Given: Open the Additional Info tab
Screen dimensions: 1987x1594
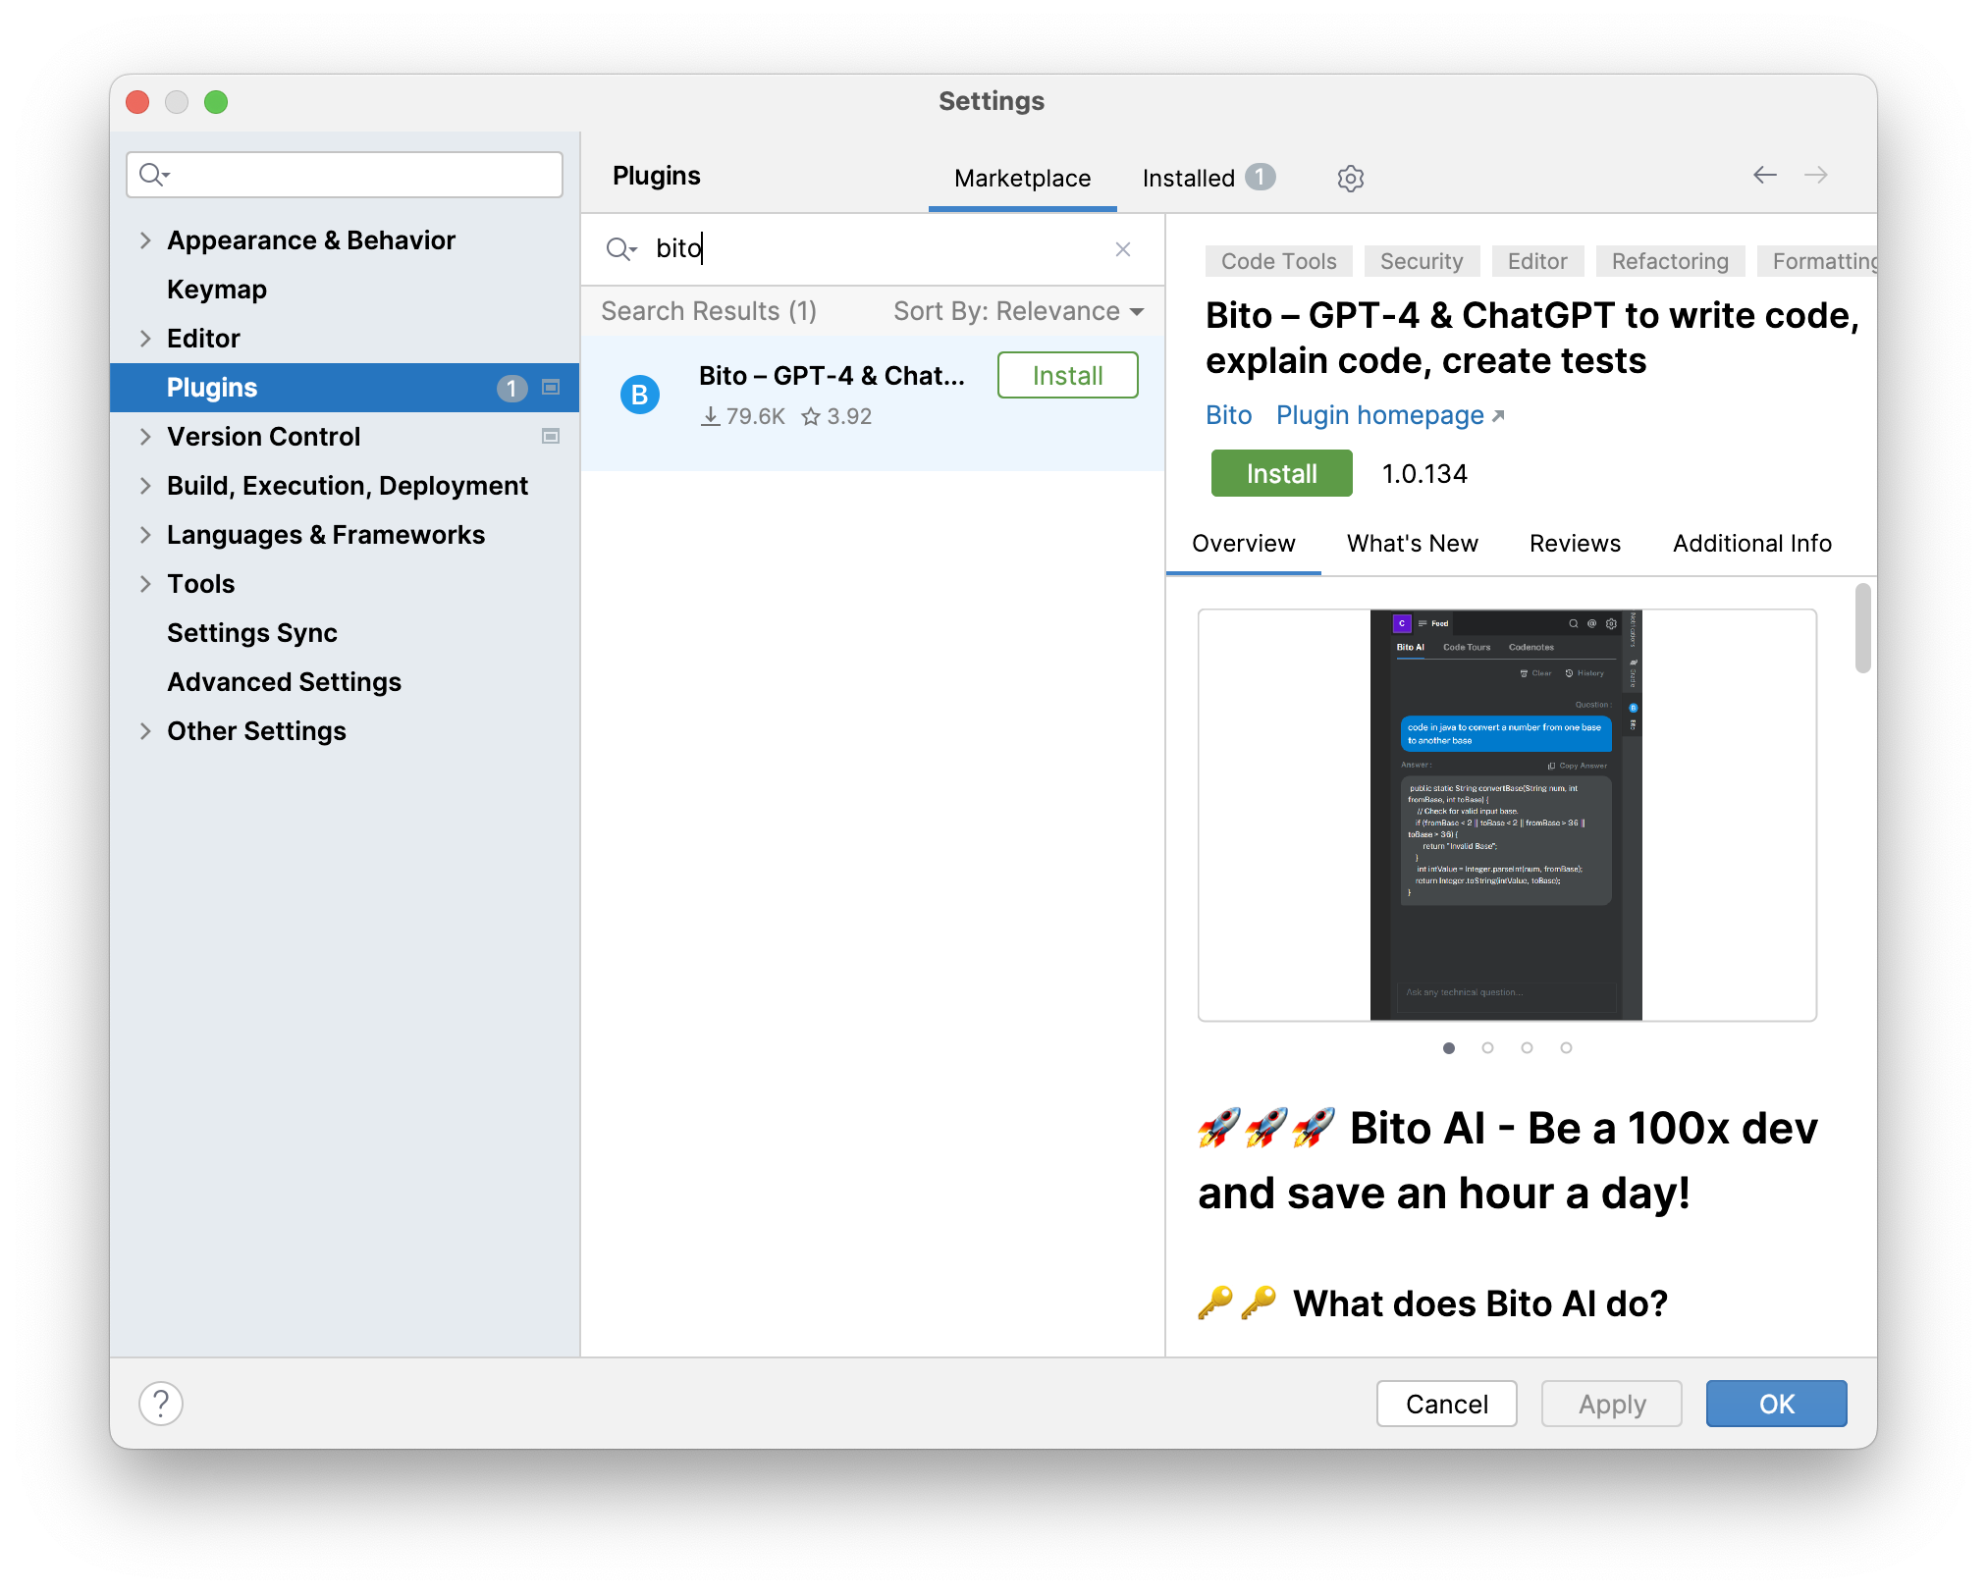Looking at the screenshot, I should [1751, 544].
